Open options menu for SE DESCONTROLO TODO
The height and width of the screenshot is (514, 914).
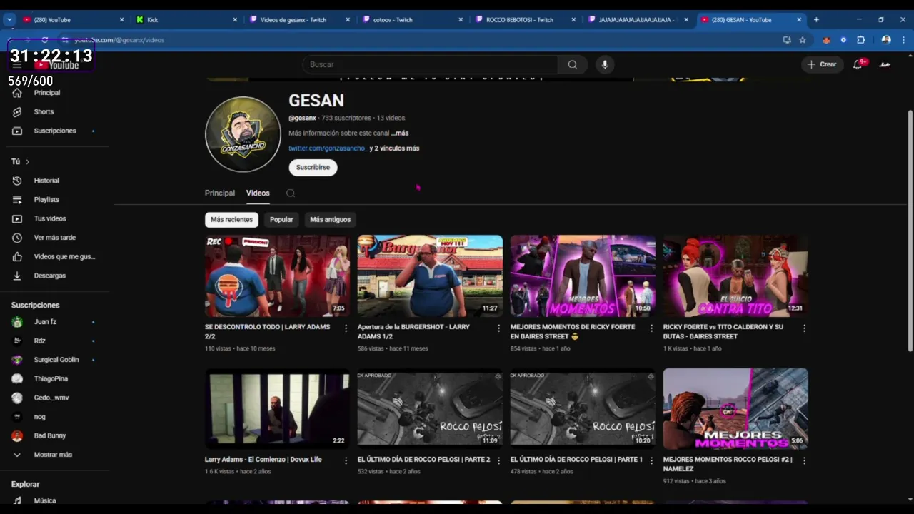click(x=346, y=328)
